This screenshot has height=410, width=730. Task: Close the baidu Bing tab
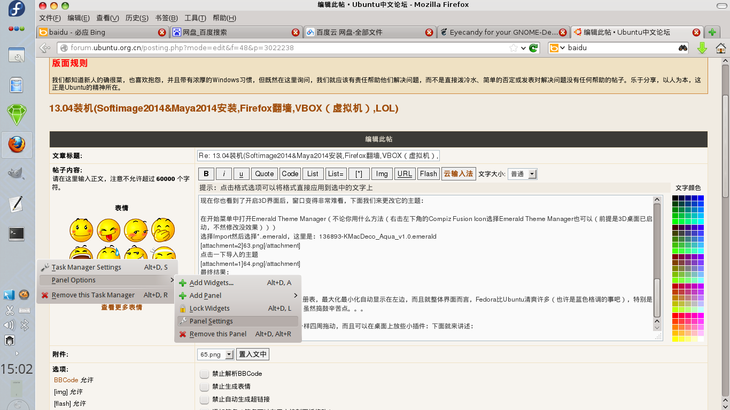(x=162, y=32)
